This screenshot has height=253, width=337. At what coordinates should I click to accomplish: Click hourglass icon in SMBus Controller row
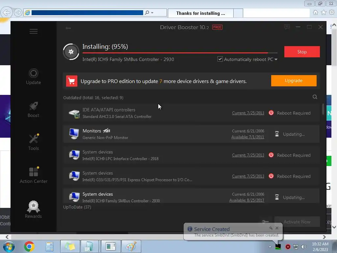(277, 197)
